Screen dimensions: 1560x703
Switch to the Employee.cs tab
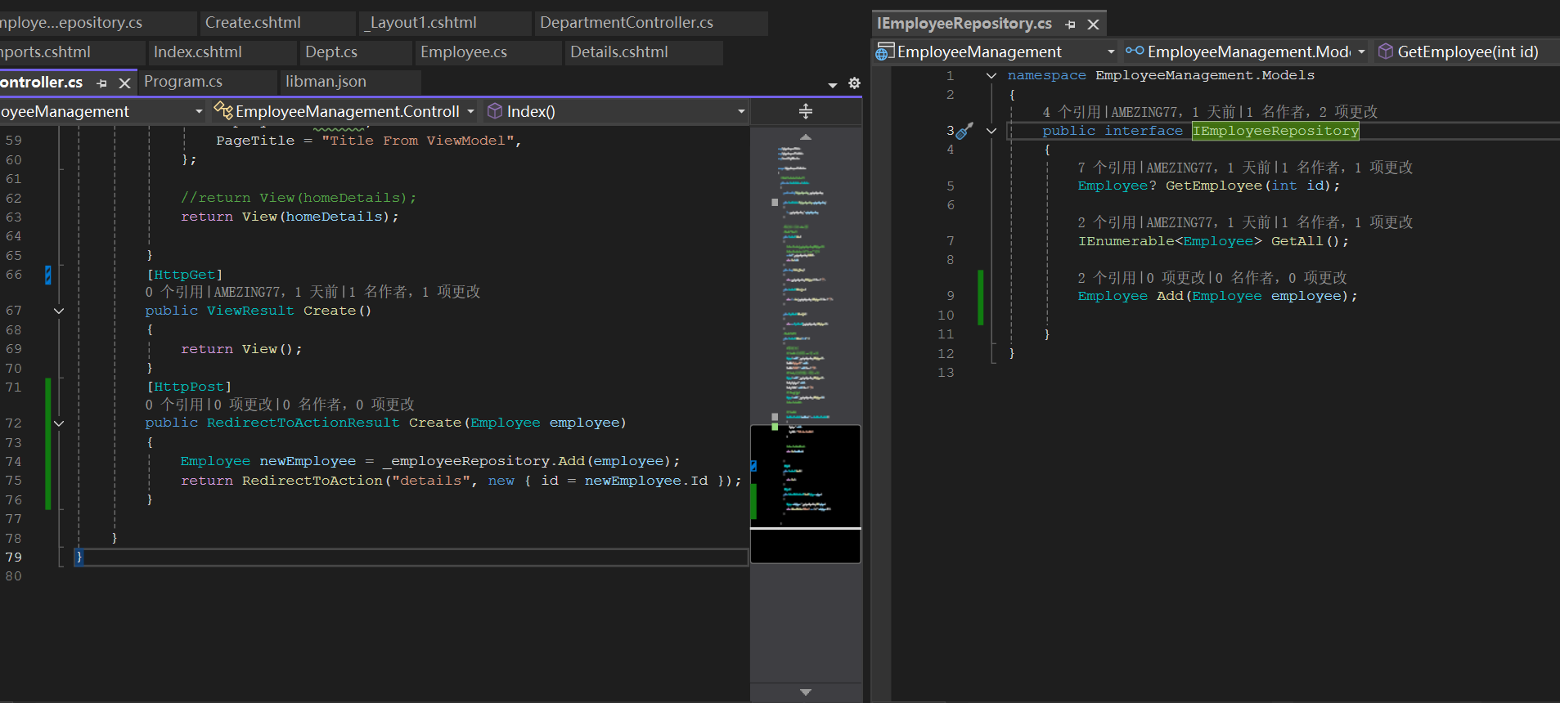click(488, 52)
